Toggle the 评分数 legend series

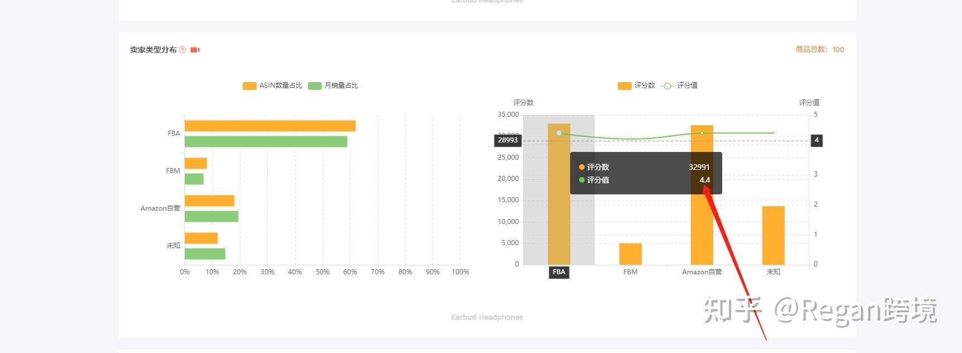click(636, 85)
